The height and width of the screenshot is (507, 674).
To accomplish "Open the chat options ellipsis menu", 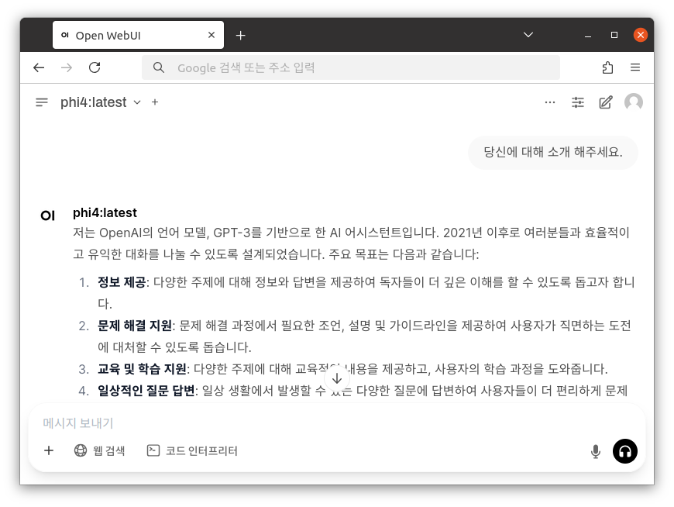I will tap(550, 102).
